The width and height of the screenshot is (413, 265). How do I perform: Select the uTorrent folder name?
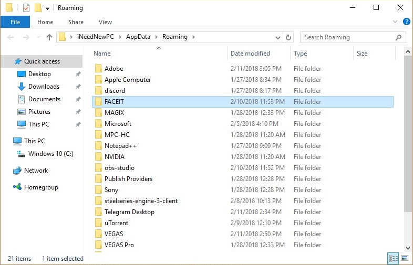[116, 223]
